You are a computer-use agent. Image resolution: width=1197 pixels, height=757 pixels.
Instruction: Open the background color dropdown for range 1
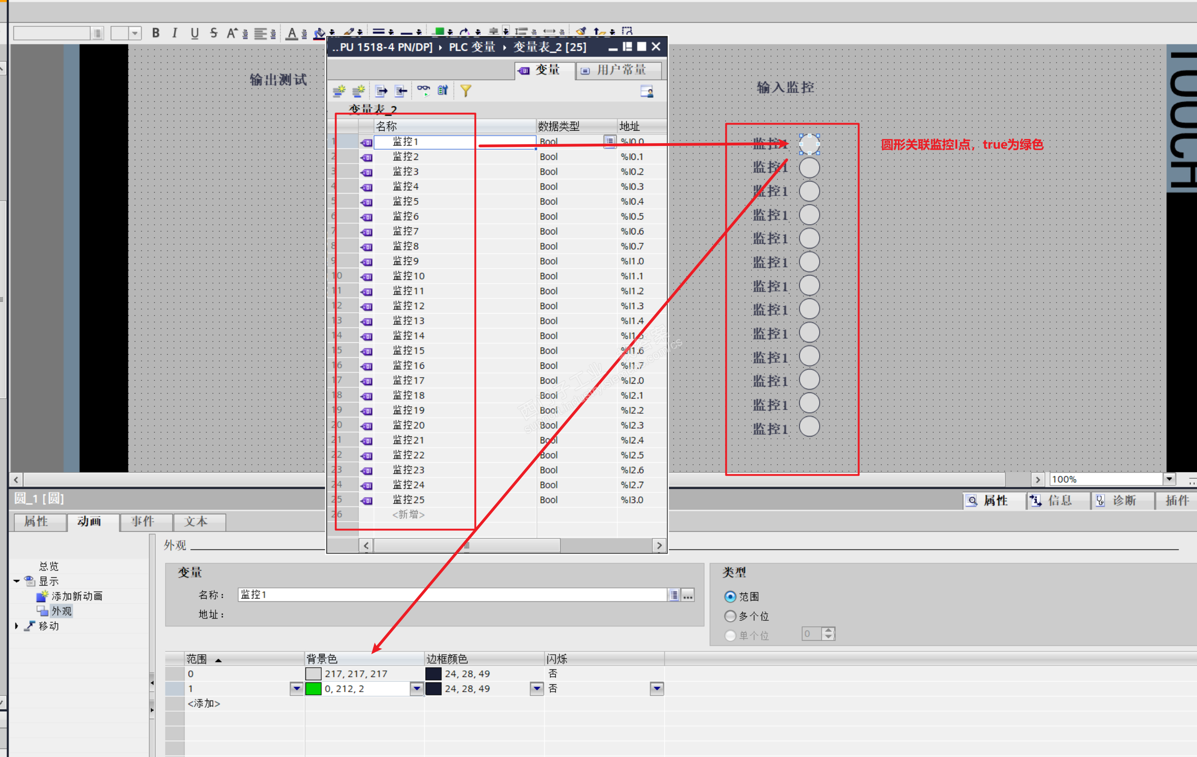417,688
